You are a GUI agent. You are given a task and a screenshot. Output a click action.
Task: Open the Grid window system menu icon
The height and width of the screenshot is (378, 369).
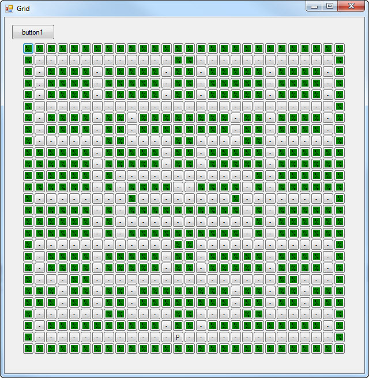click(x=9, y=9)
